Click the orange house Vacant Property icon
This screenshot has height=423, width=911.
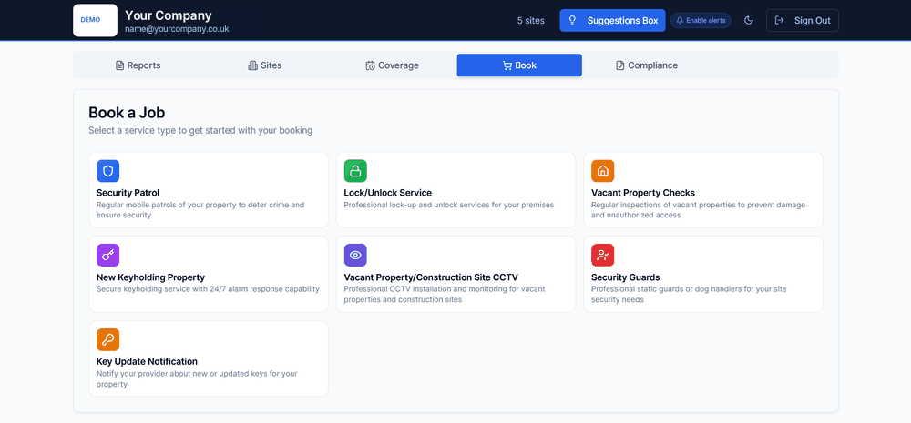[x=602, y=171]
